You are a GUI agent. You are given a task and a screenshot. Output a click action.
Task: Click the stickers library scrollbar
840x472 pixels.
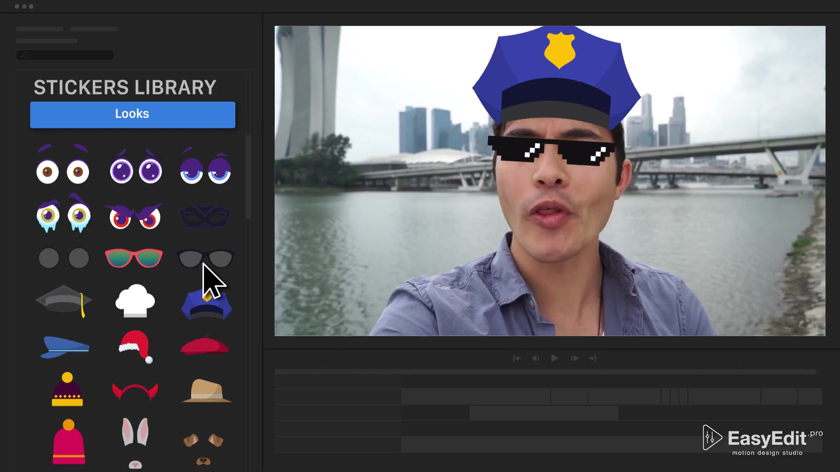click(248, 177)
